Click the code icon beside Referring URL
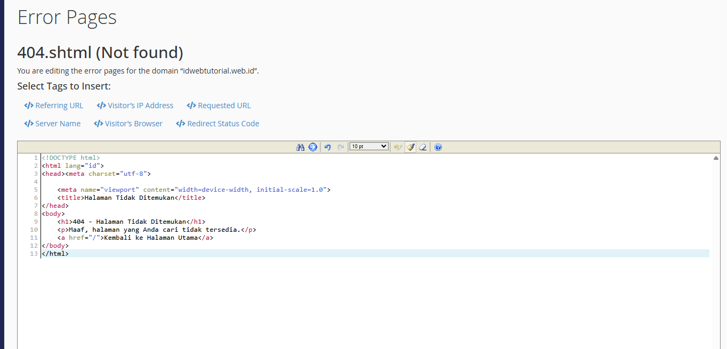The height and width of the screenshot is (349, 727). pyautogui.click(x=29, y=105)
